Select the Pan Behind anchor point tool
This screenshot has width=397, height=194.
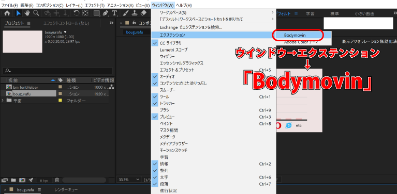(85, 13)
